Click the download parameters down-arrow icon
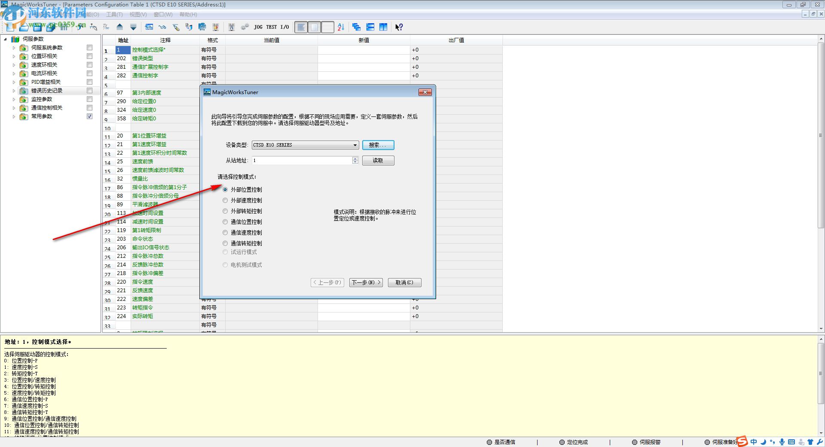 (133, 27)
